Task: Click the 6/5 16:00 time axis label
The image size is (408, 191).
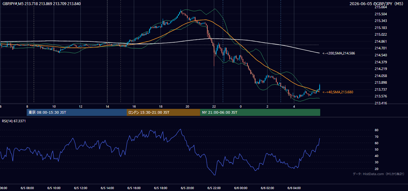Action: 134,188
